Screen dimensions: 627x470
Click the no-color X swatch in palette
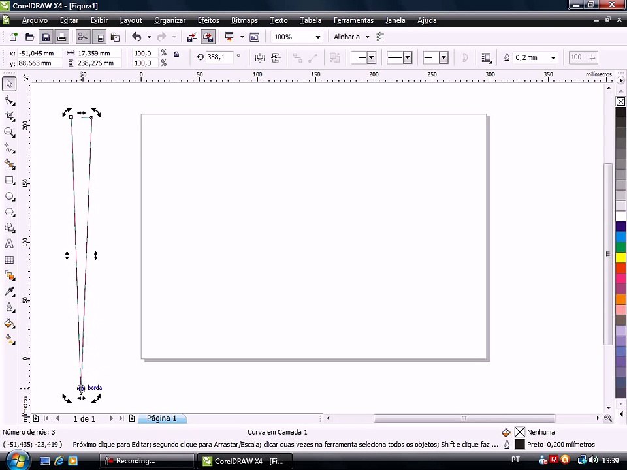pos(620,102)
